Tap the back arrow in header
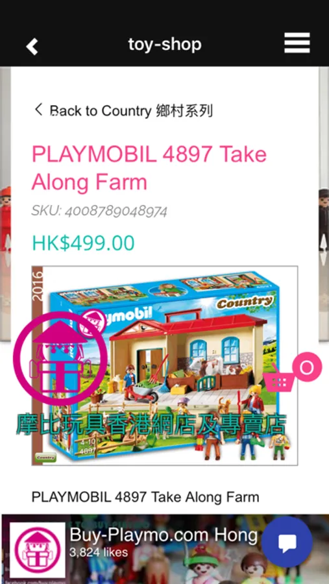 click(32, 47)
